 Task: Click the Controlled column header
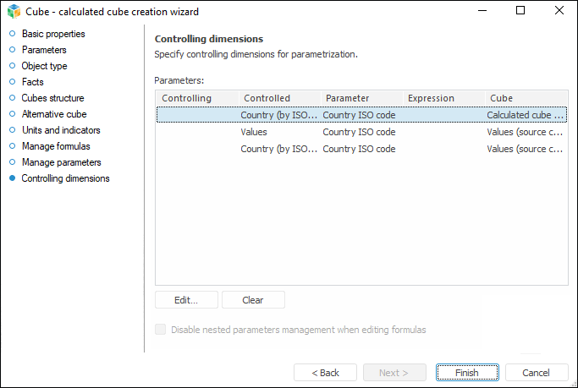(278, 98)
